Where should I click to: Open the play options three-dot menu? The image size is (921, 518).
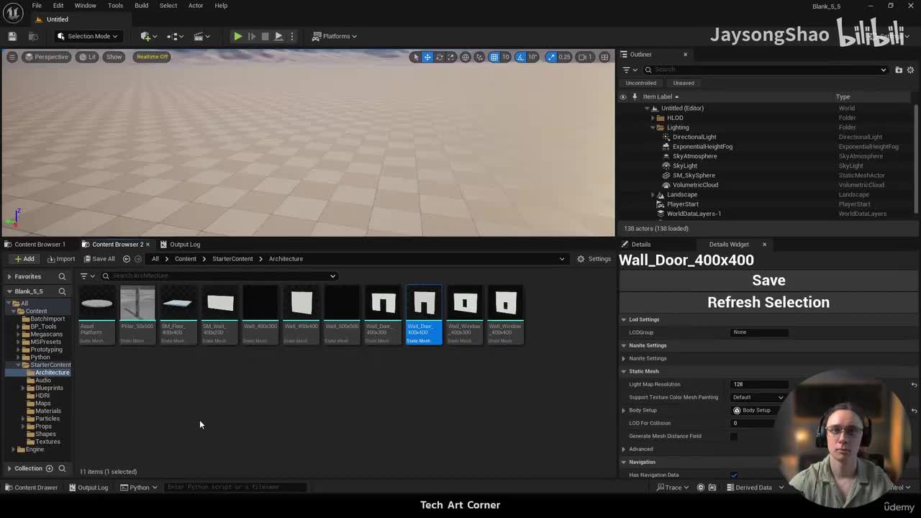(291, 36)
